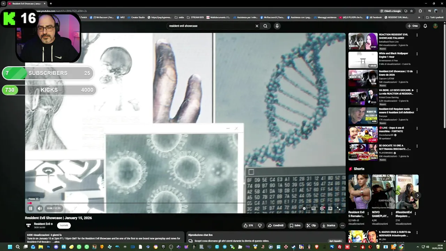Bookmark this page with star icon
Image resolution: width=446 pixels, height=251 pixels.
pyautogui.click(x=412, y=11)
